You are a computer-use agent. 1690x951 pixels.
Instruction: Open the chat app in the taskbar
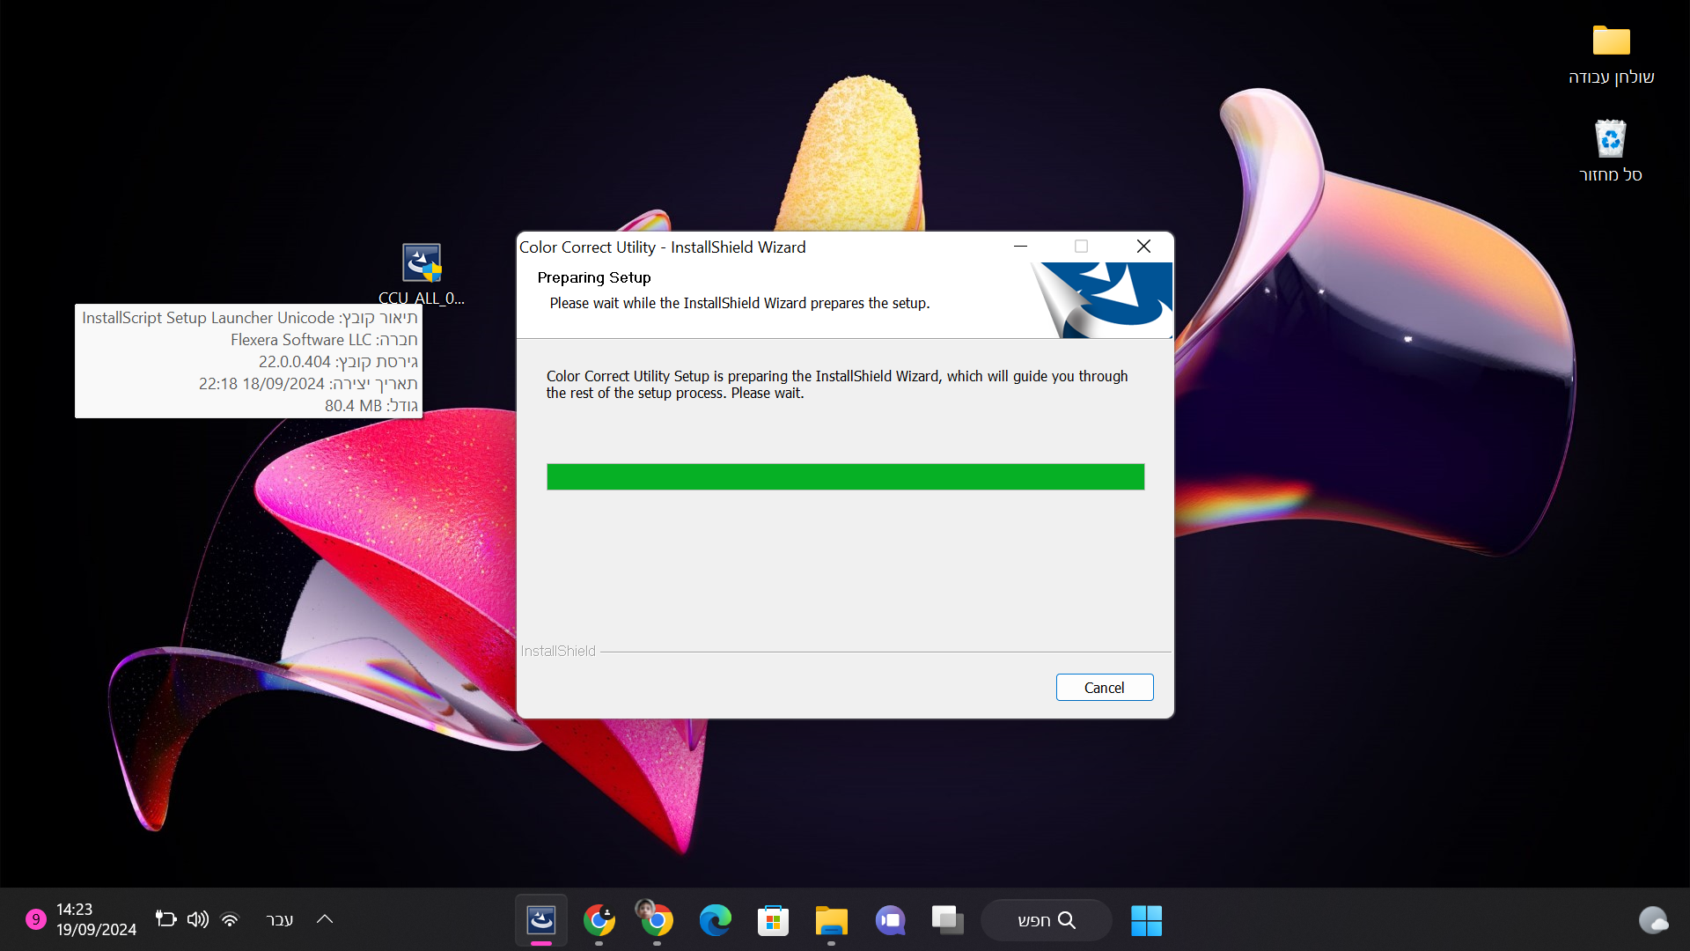pos(890,920)
